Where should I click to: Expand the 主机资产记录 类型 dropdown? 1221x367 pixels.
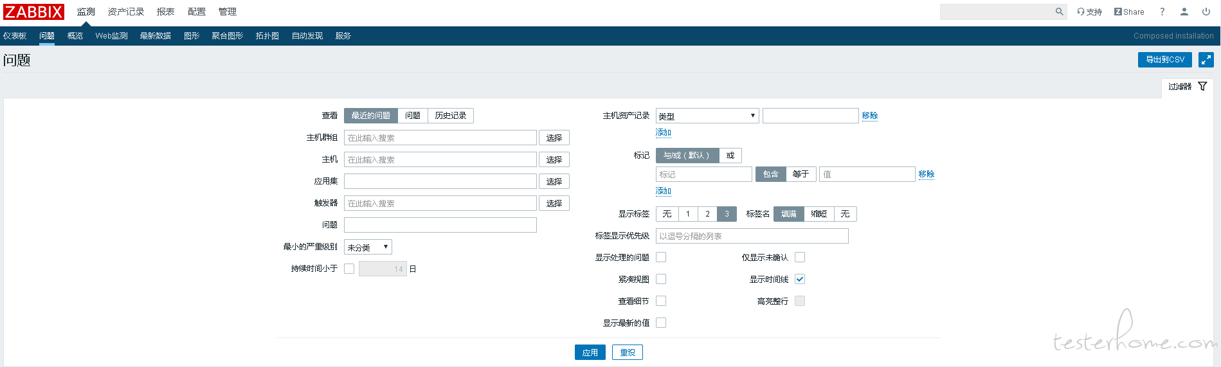pyautogui.click(x=707, y=116)
